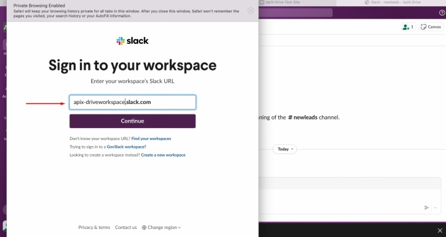The image size is (446, 237).
Task: Open the GovSlack workspace link
Action: pos(126,147)
